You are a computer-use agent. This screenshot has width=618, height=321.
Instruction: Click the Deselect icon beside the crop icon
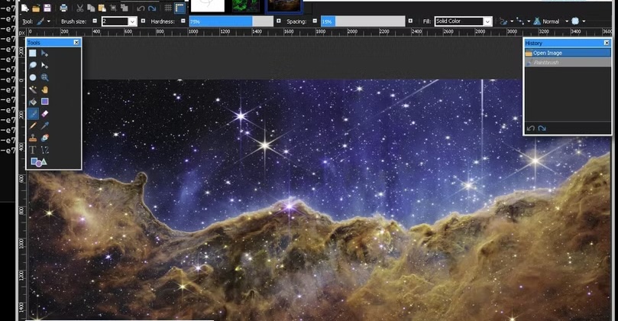125,8
